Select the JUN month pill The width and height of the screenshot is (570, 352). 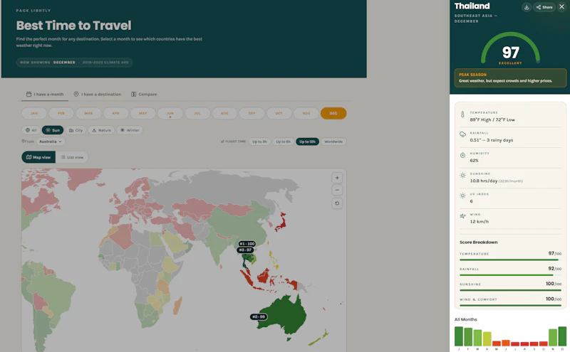click(170, 113)
